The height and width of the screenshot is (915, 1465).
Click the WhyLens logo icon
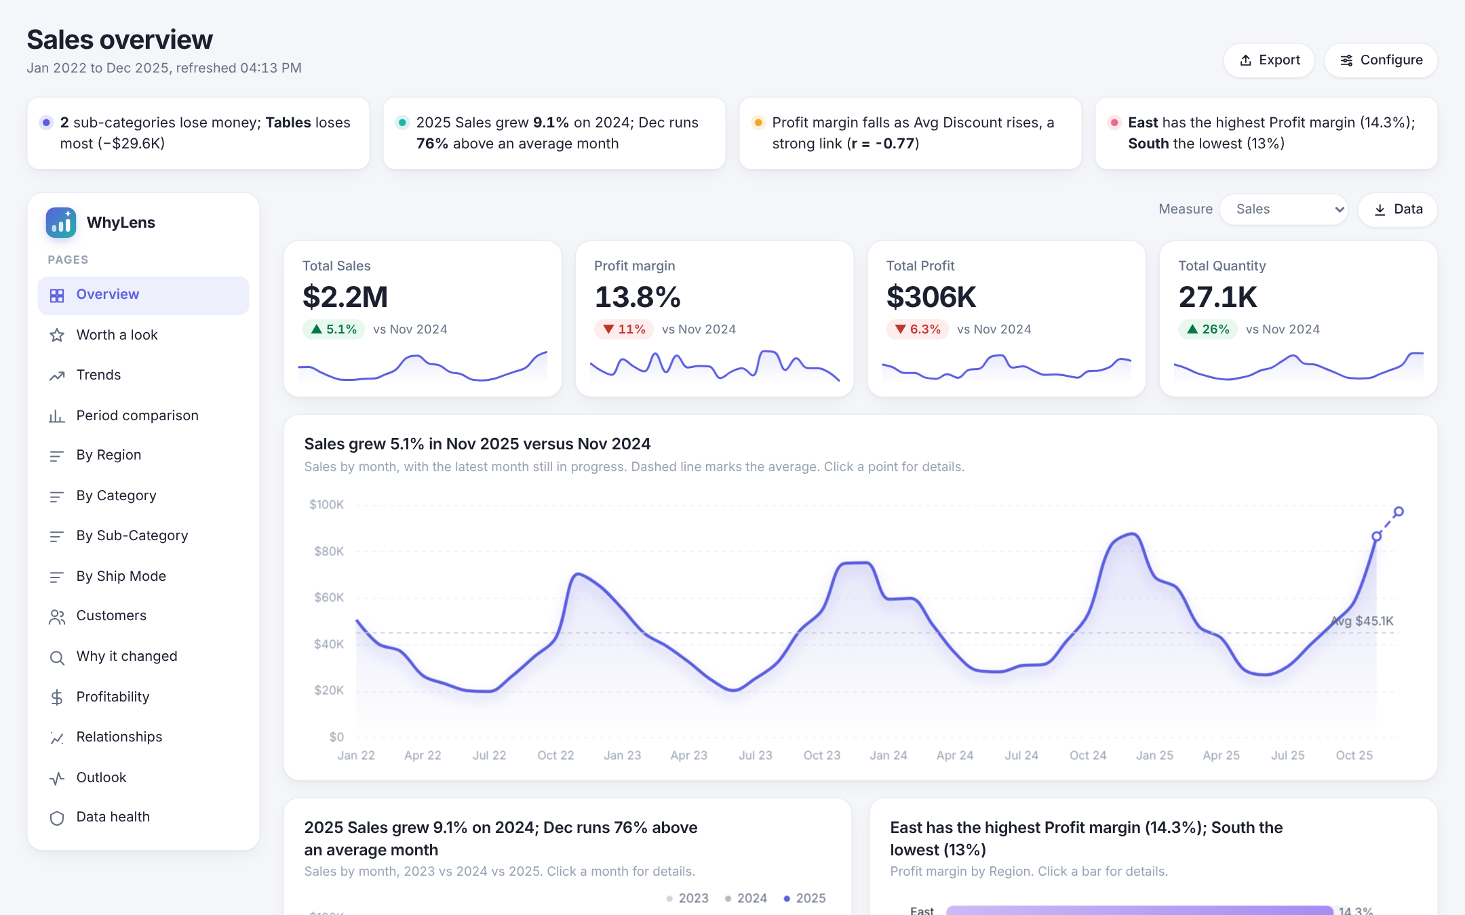click(x=61, y=222)
